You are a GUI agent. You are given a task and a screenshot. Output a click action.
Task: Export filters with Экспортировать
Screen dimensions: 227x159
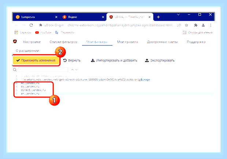point(160,60)
